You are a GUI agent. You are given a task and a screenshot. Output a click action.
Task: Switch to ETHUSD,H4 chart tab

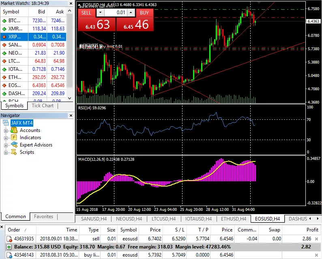[x=234, y=219]
